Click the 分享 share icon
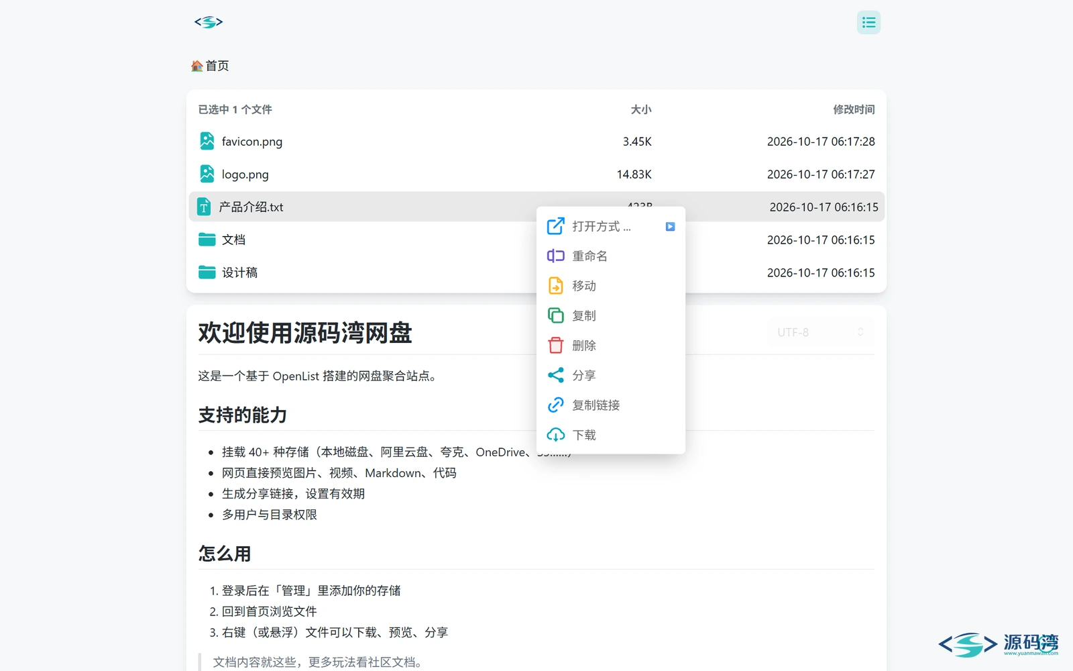 (x=556, y=375)
